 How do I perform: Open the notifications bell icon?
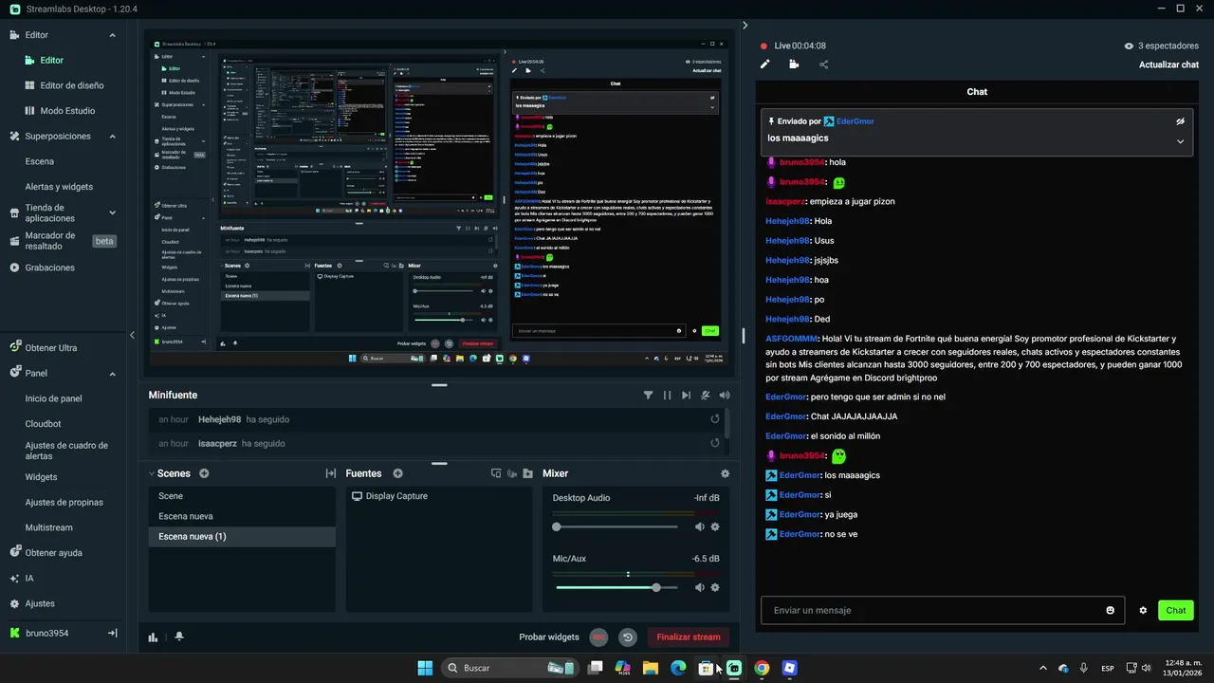coord(179,637)
